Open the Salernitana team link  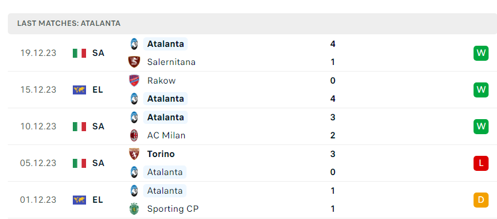click(x=171, y=62)
